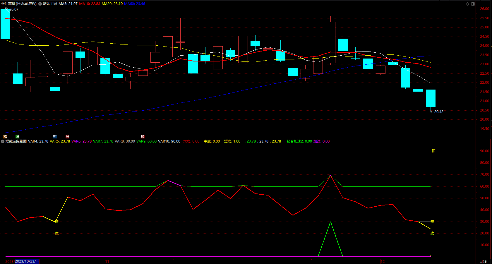Viewport: 492px width, 264px height.
Task: Click the red 大底: 0.00 indicator value
Action: tap(191, 141)
